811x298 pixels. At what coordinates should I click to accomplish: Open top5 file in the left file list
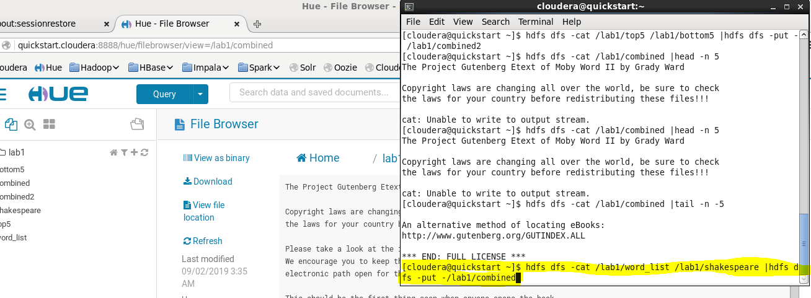click(6, 224)
